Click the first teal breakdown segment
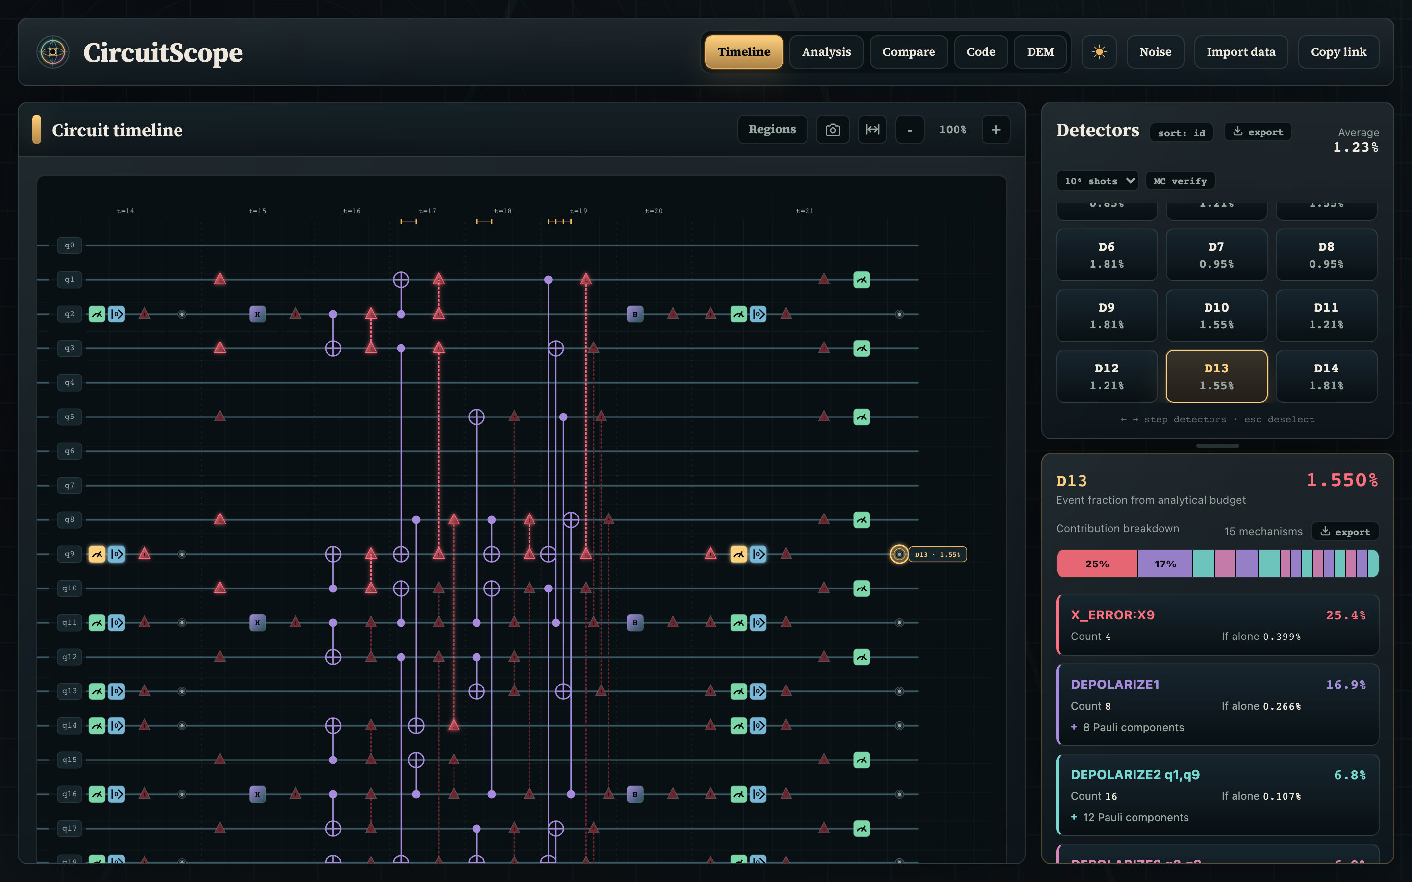Image resolution: width=1412 pixels, height=882 pixels. [x=1203, y=563]
